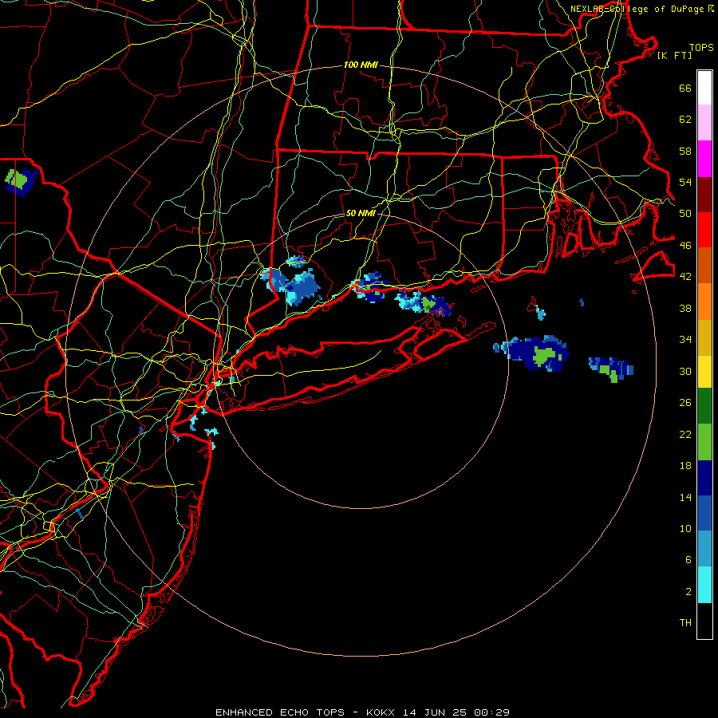Click the 34 legend value
The image size is (718, 718).
(x=685, y=340)
